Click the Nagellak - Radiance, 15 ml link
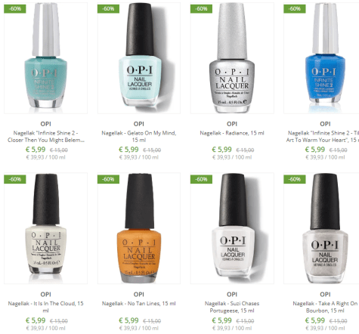The image size is (359, 334). click(232, 133)
